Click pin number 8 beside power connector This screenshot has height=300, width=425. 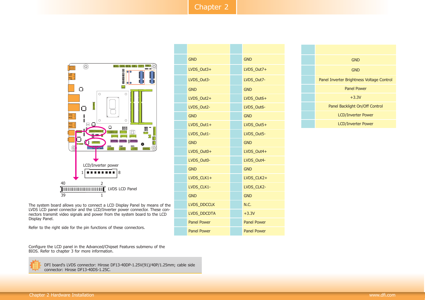(119, 173)
